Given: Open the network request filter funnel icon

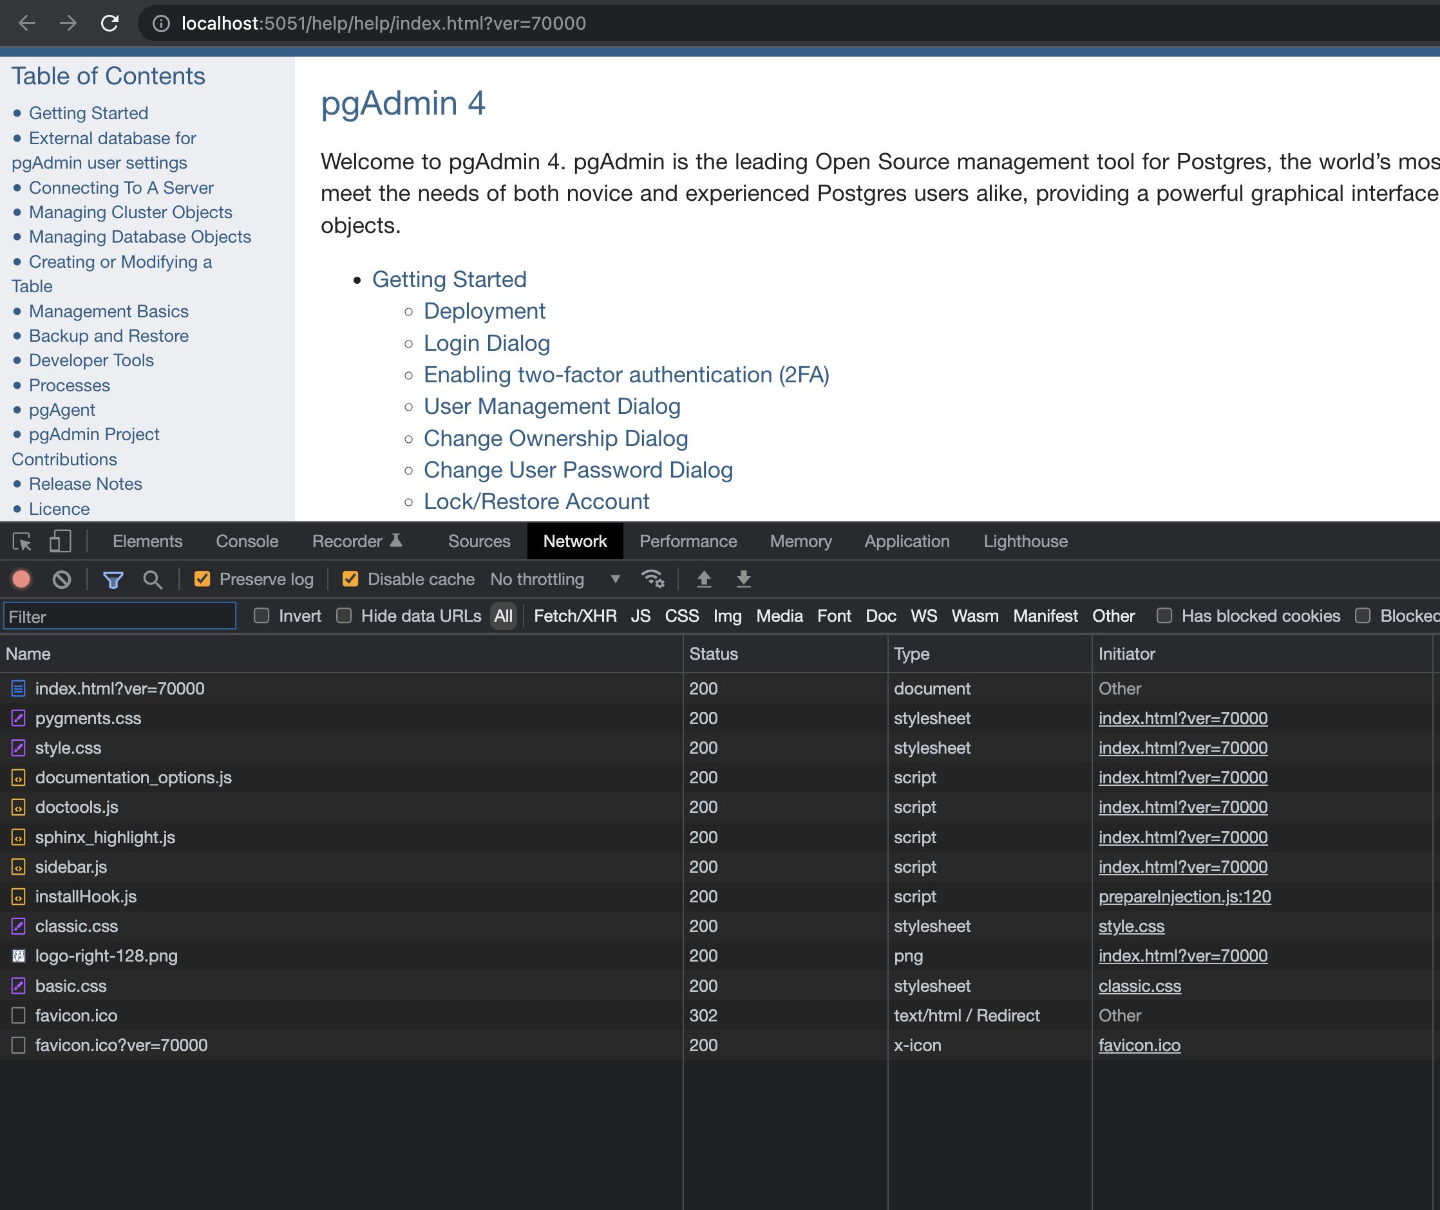Looking at the screenshot, I should coord(113,580).
